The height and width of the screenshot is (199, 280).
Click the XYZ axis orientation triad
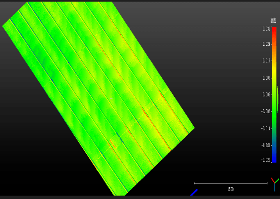click(x=275, y=184)
